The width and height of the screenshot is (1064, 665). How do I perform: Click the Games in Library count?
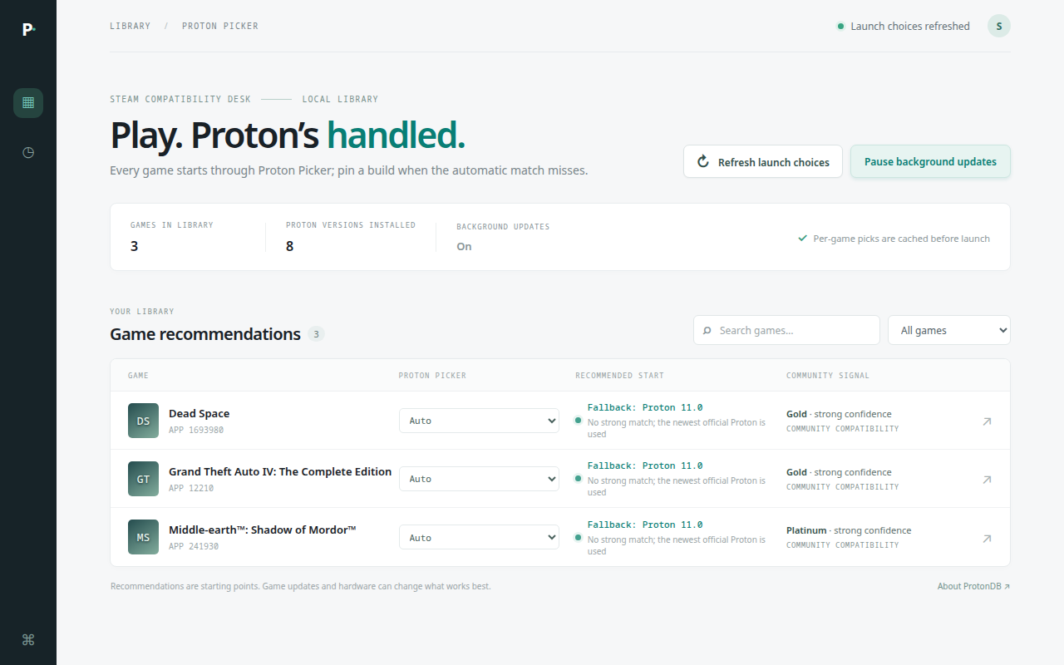135,246
